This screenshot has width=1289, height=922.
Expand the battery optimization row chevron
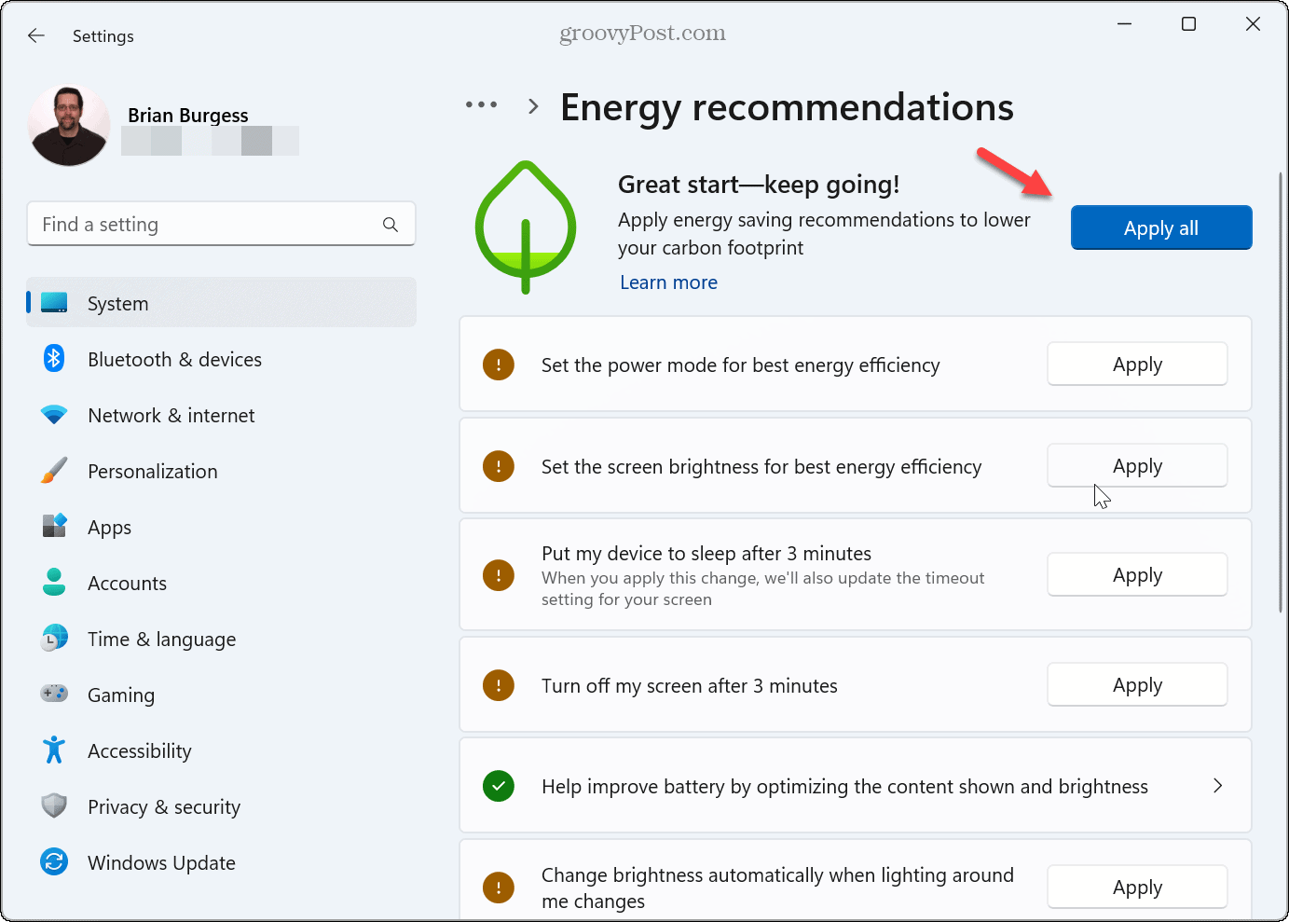click(x=1217, y=786)
